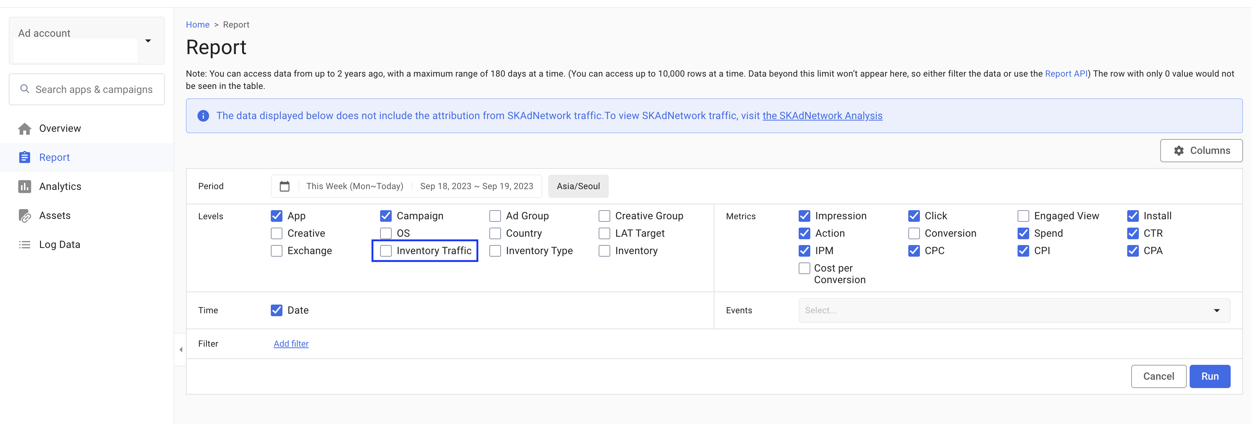Open the SKAdNetwork Analysis link

(x=822, y=116)
